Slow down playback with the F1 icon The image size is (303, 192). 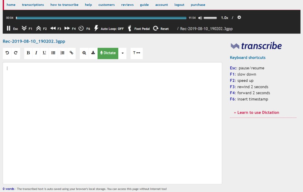(24, 28)
